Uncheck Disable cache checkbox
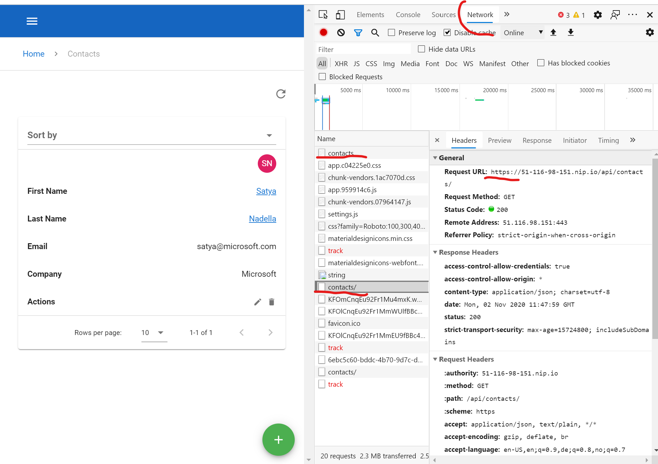 coord(447,32)
